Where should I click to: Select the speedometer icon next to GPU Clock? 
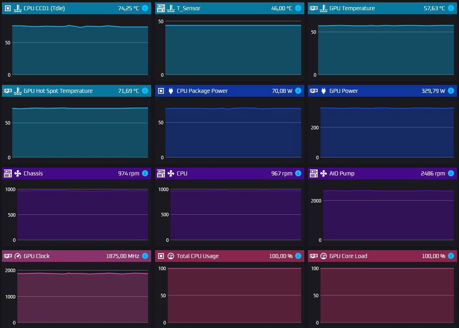(18, 256)
